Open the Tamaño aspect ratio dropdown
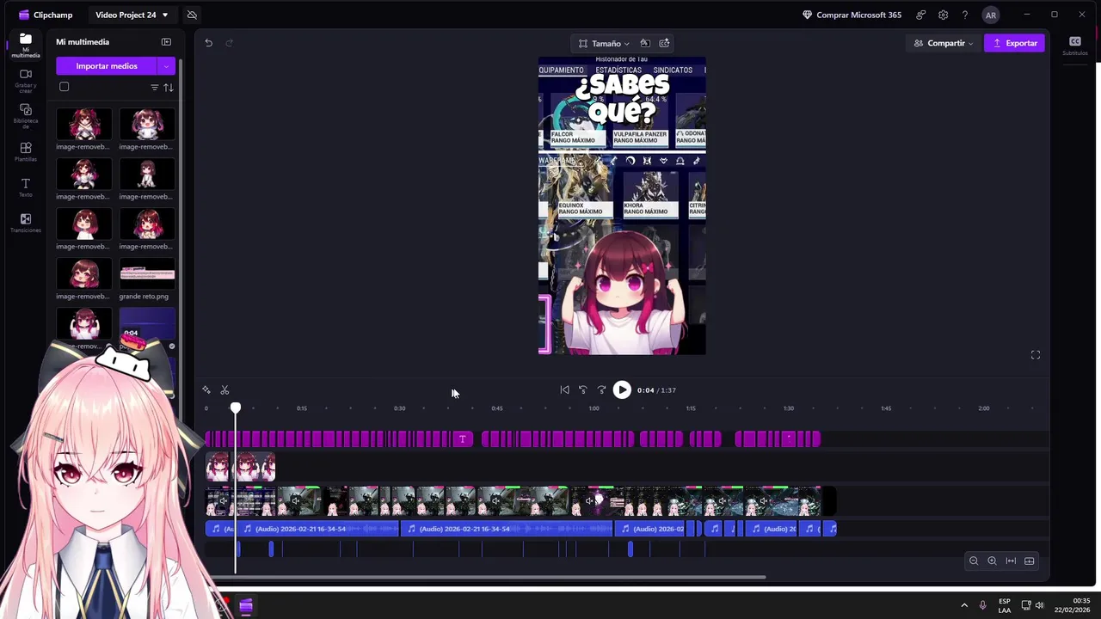 point(604,43)
